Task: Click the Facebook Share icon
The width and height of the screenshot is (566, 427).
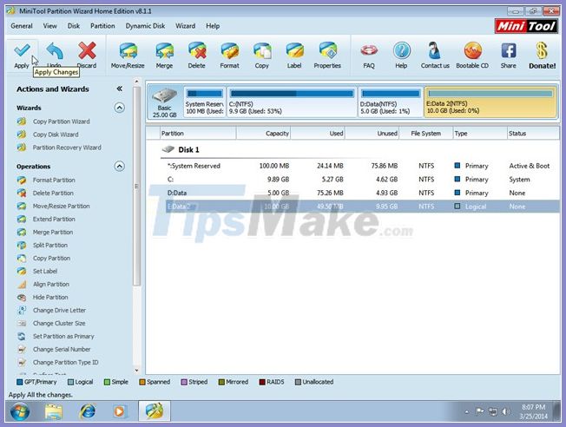Action: point(508,51)
